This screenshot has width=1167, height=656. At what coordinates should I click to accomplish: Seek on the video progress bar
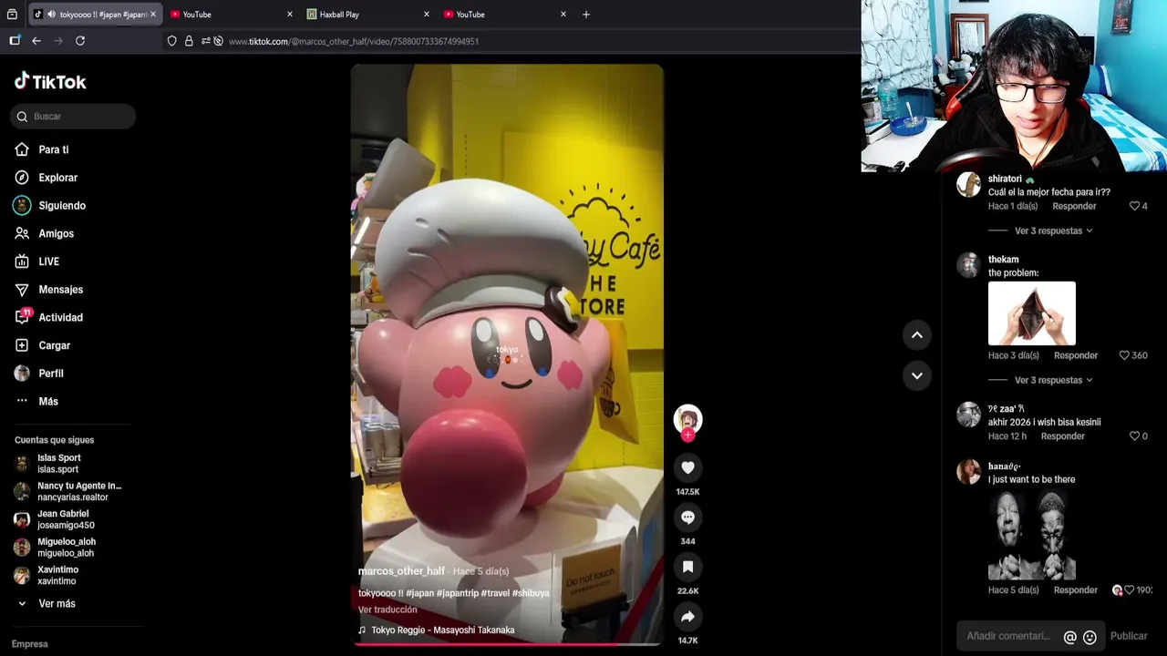(x=507, y=644)
